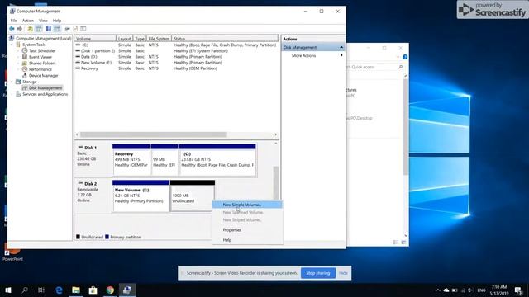Open the View menu
529x297 pixels.
(x=43, y=21)
